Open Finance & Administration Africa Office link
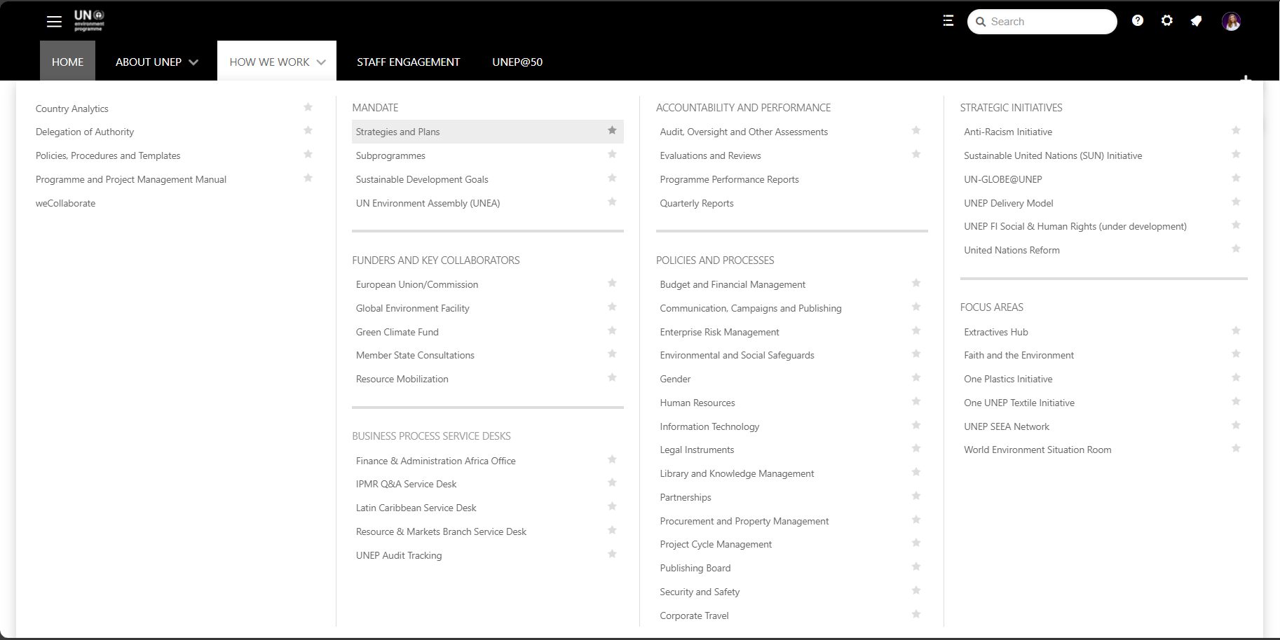 click(x=435, y=461)
